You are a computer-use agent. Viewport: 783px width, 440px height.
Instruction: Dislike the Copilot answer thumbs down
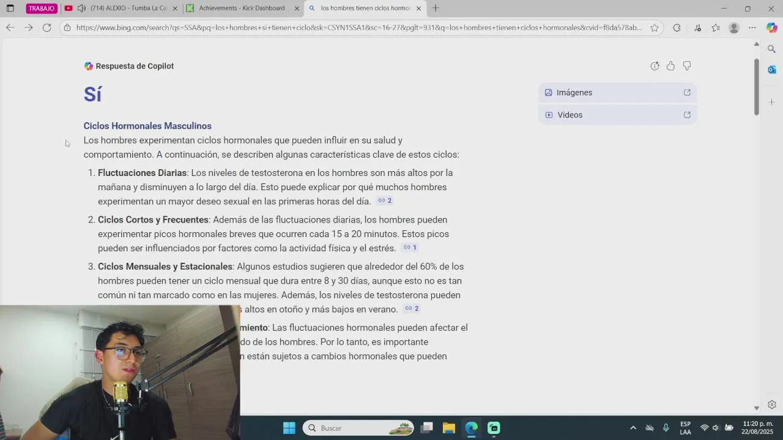[x=687, y=66]
